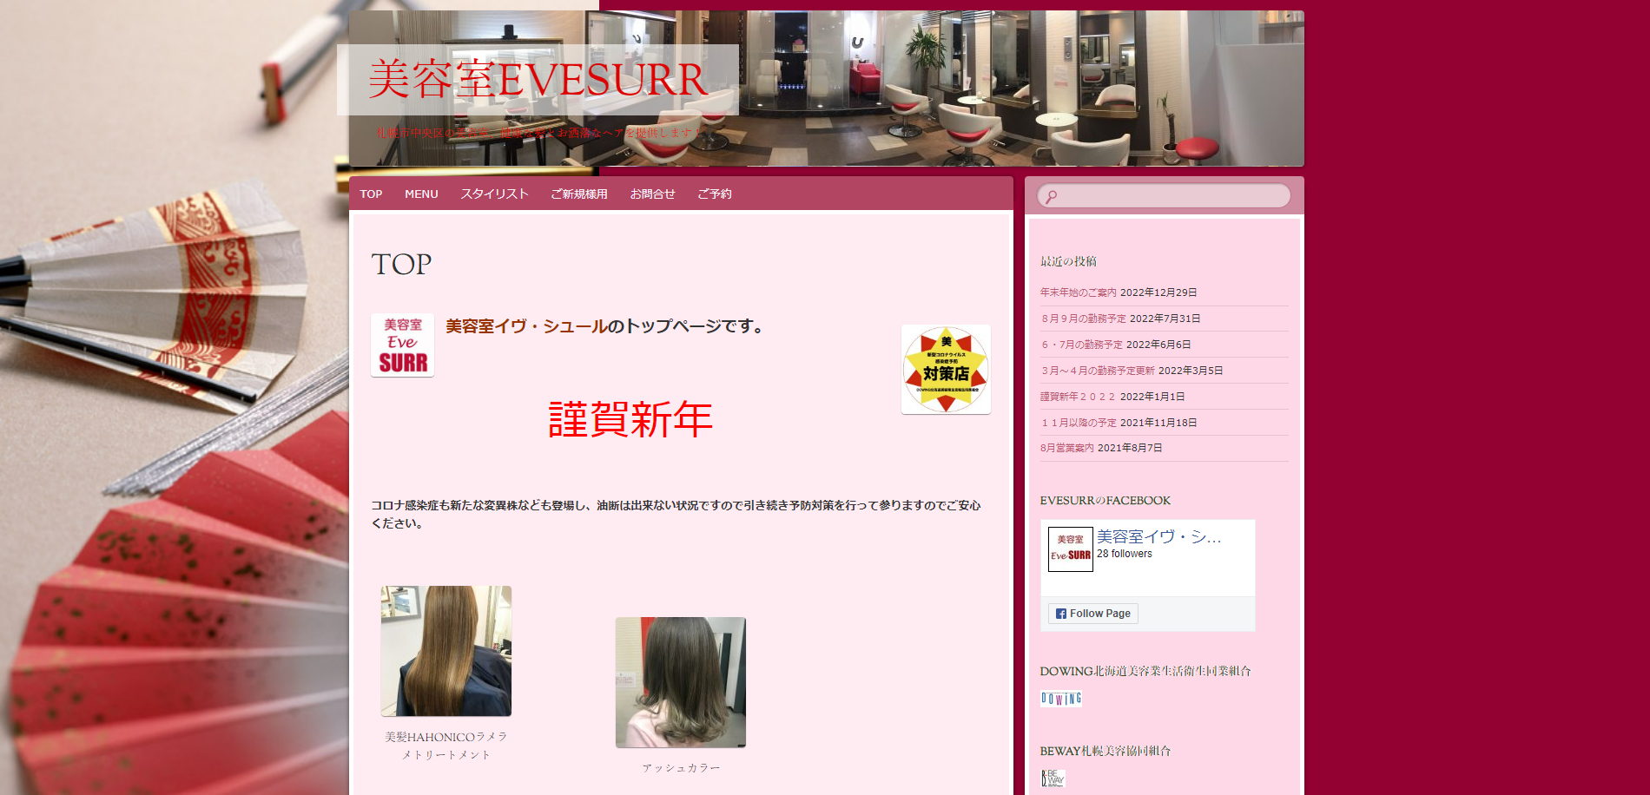The height and width of the screenshot is (795, 1650).
Task: Click the magnifier search icon
Action: [1051, 197]
